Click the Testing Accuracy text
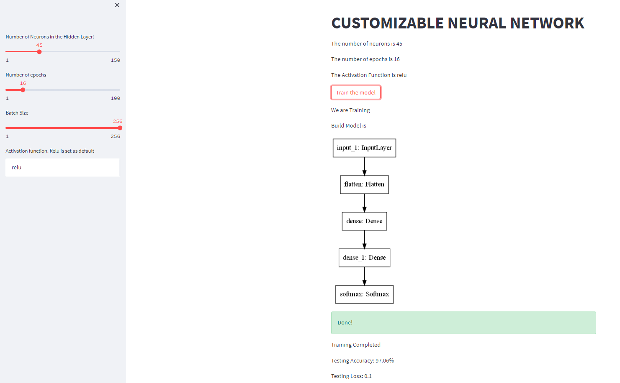 362,360
